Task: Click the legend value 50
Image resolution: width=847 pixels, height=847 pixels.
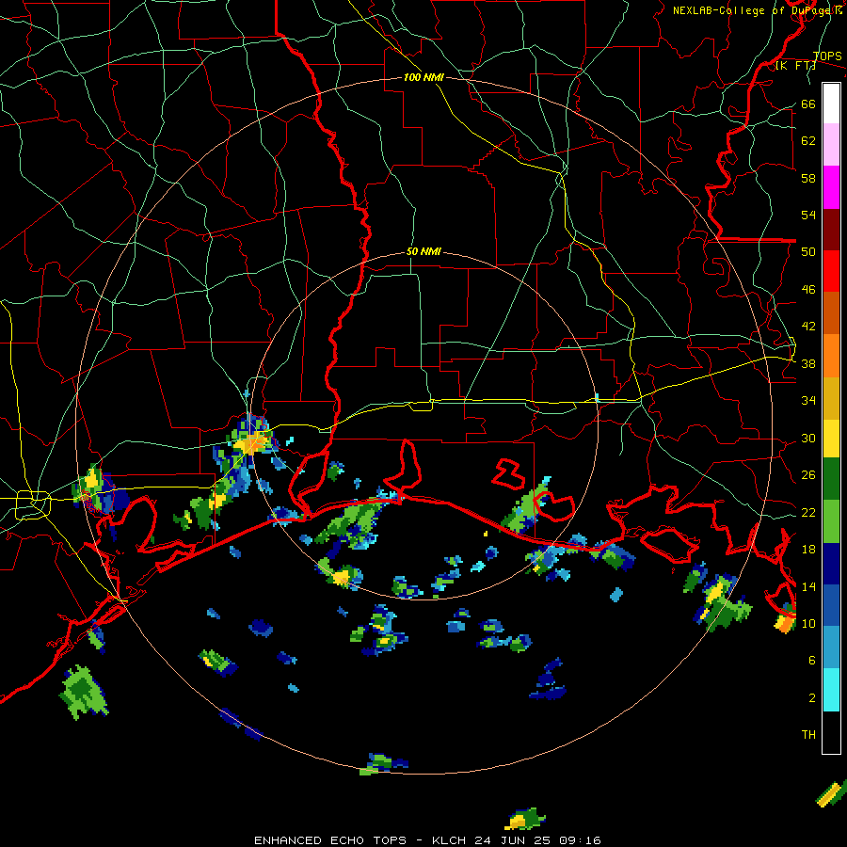Action: point(808,252)
